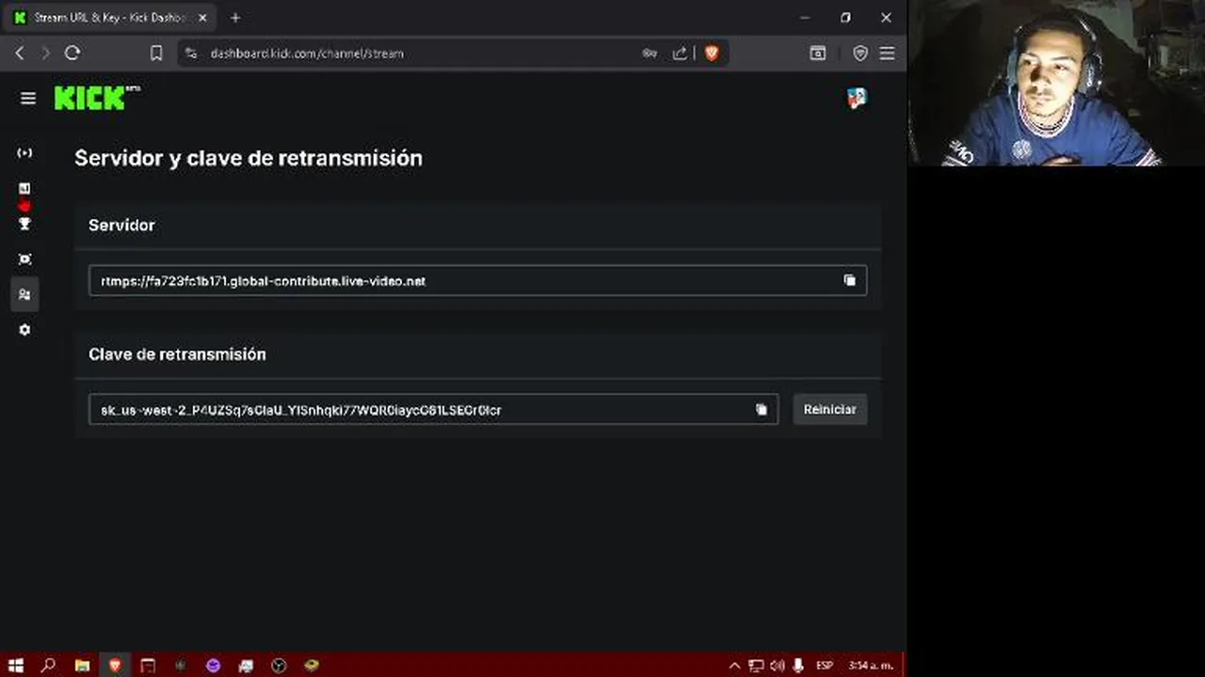This screenshot has height=677, width=1205.
Task: Close the Stream URL & Key tab
Action: 202,18
